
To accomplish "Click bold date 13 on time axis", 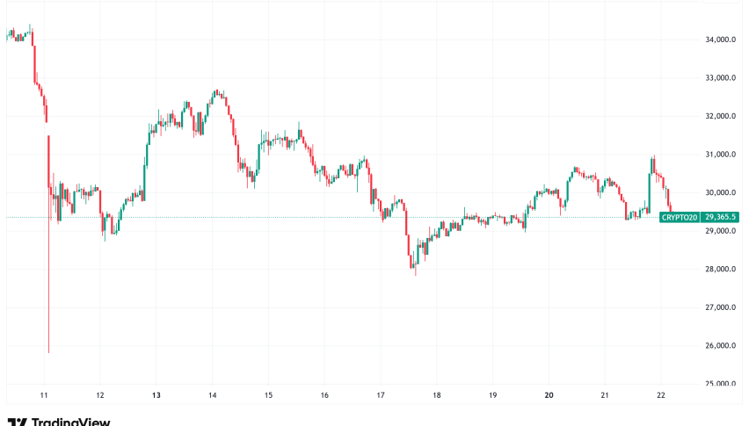I will (156, 395).
